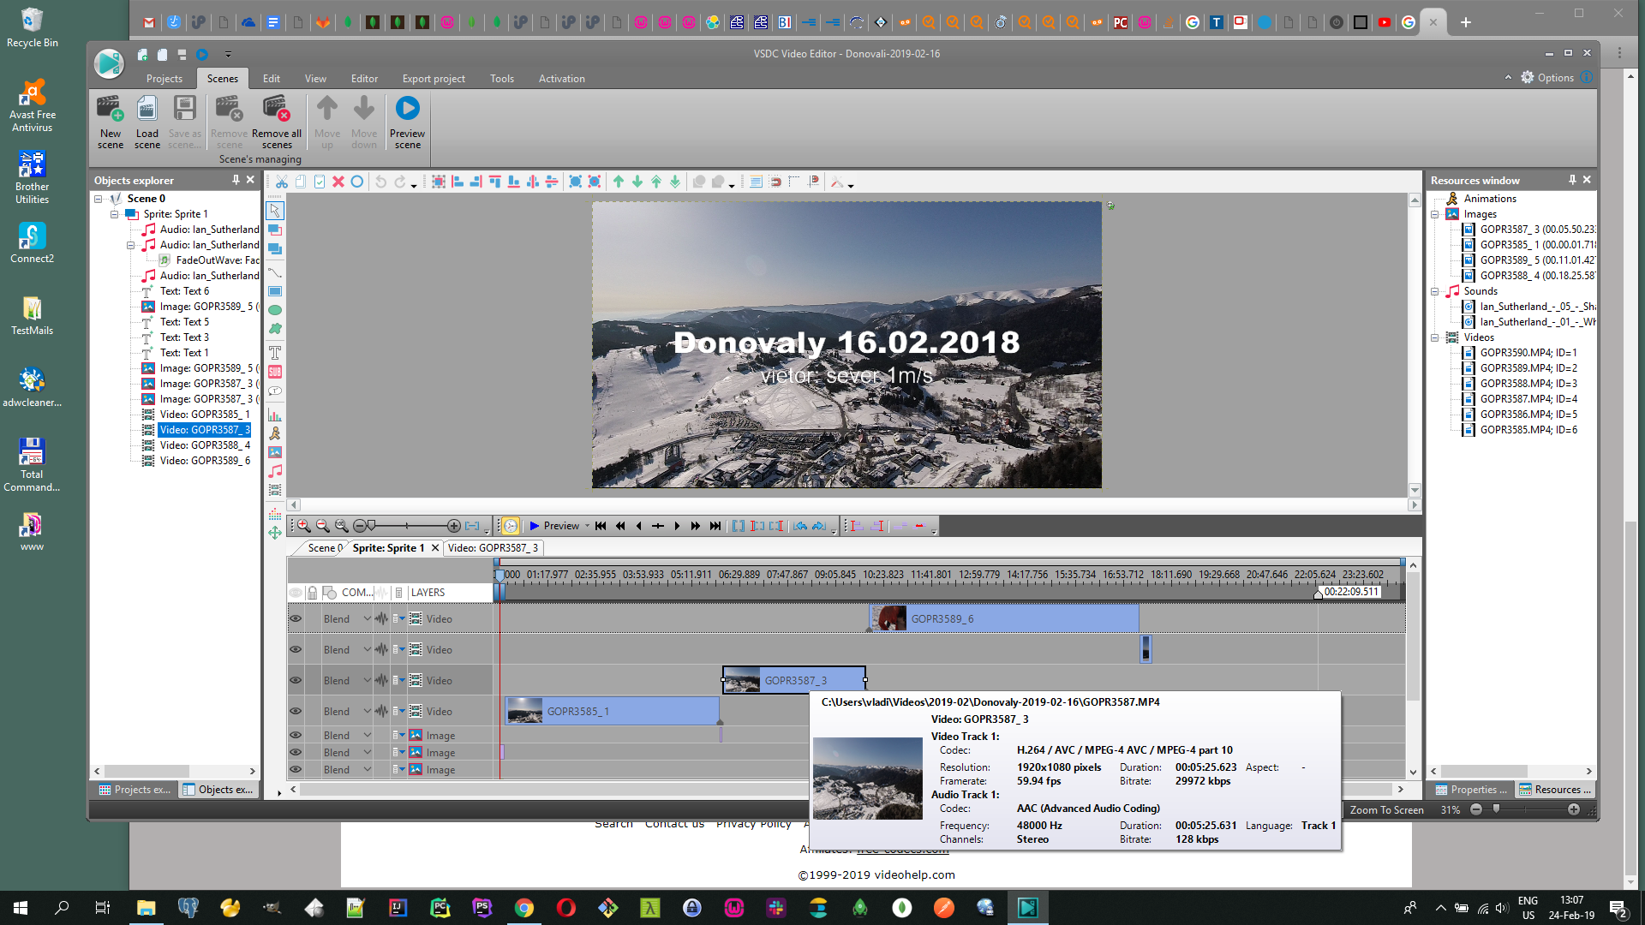The height and width of the screenshot is (925, 1645).
Task: Click the Undo arrow icon
Action: coord(380,182)
